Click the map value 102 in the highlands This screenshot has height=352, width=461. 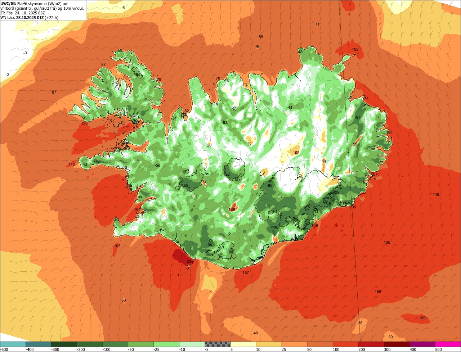(296, 153)
